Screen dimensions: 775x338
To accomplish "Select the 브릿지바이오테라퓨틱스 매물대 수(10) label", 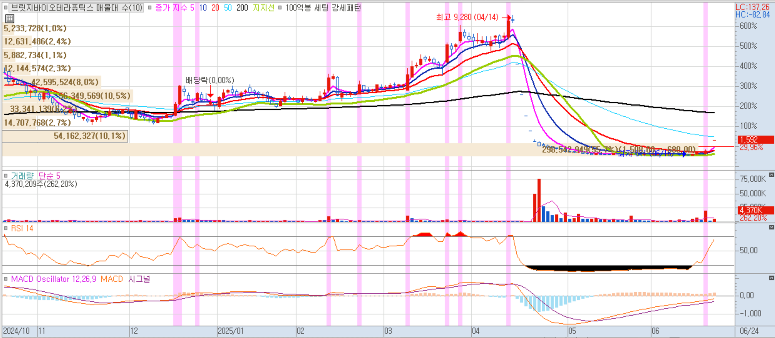I will point(76,8).
